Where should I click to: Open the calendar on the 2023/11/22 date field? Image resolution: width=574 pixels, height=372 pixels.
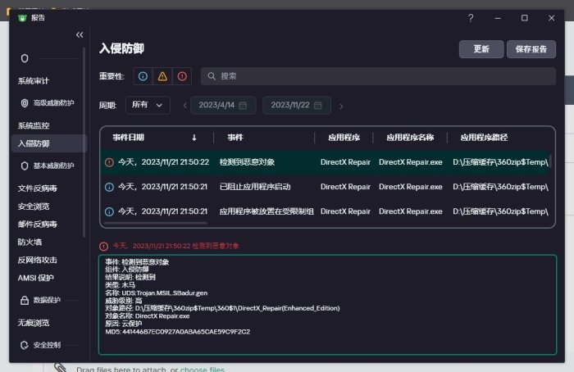pyautogui.click(x=318, y=106)
